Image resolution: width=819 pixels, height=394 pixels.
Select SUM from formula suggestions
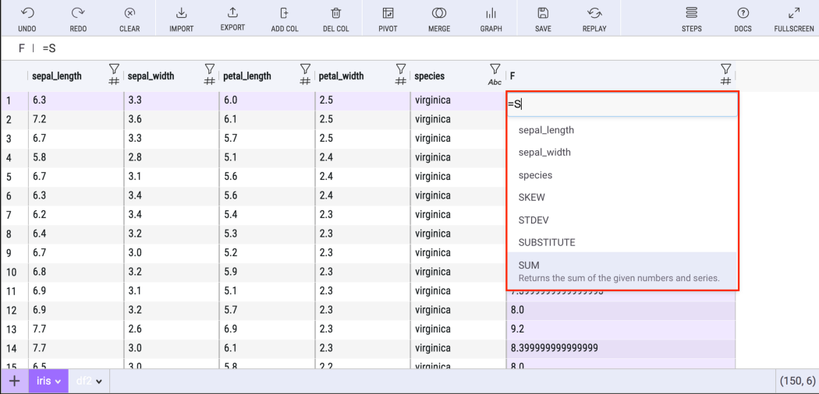click(529, 266)
